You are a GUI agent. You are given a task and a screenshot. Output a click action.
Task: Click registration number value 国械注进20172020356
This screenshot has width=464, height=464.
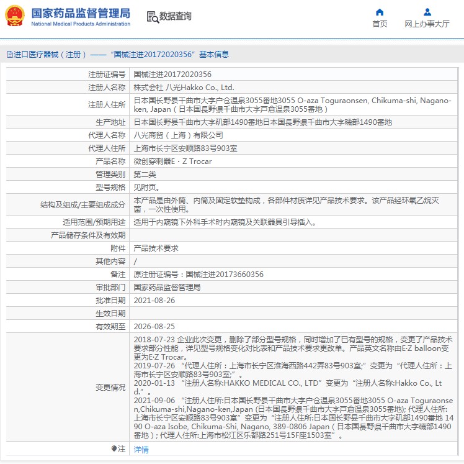pos(172,74)
